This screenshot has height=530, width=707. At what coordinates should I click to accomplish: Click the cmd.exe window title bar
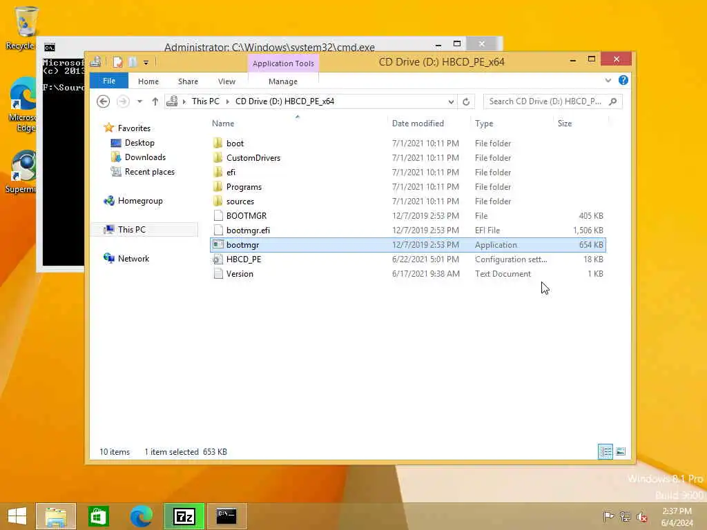[x=269, y=47]
